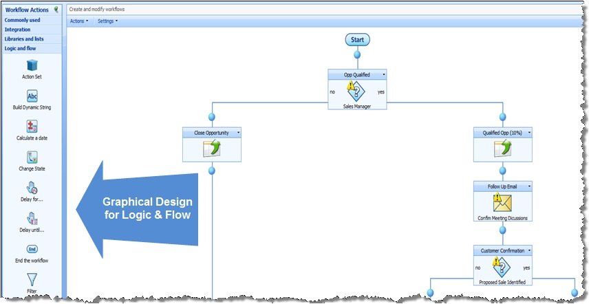Open the Actions menu
589x304 pixels.
[79, 21]
